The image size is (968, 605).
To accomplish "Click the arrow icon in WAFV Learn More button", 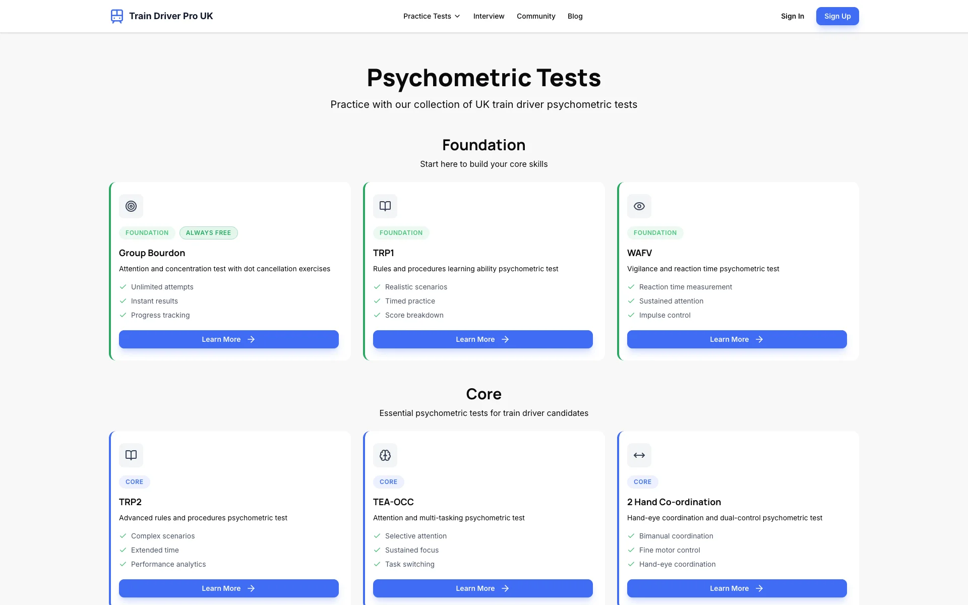I will 759,339.
